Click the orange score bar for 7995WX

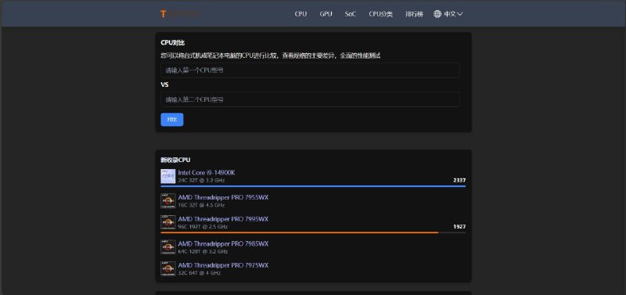coord(300,232)
